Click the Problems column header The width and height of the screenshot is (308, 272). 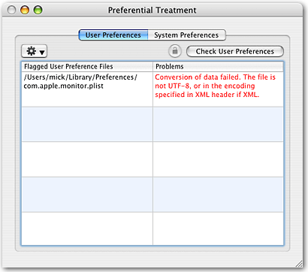218,66
